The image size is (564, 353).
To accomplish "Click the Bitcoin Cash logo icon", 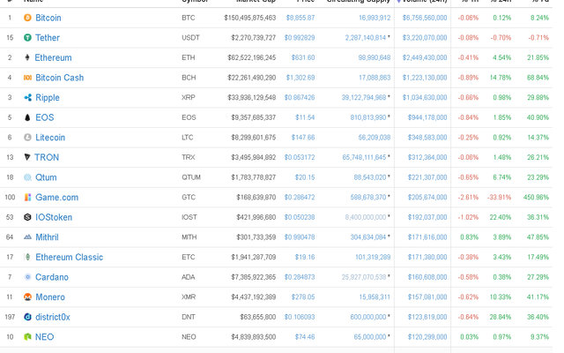I will (27, 78).
